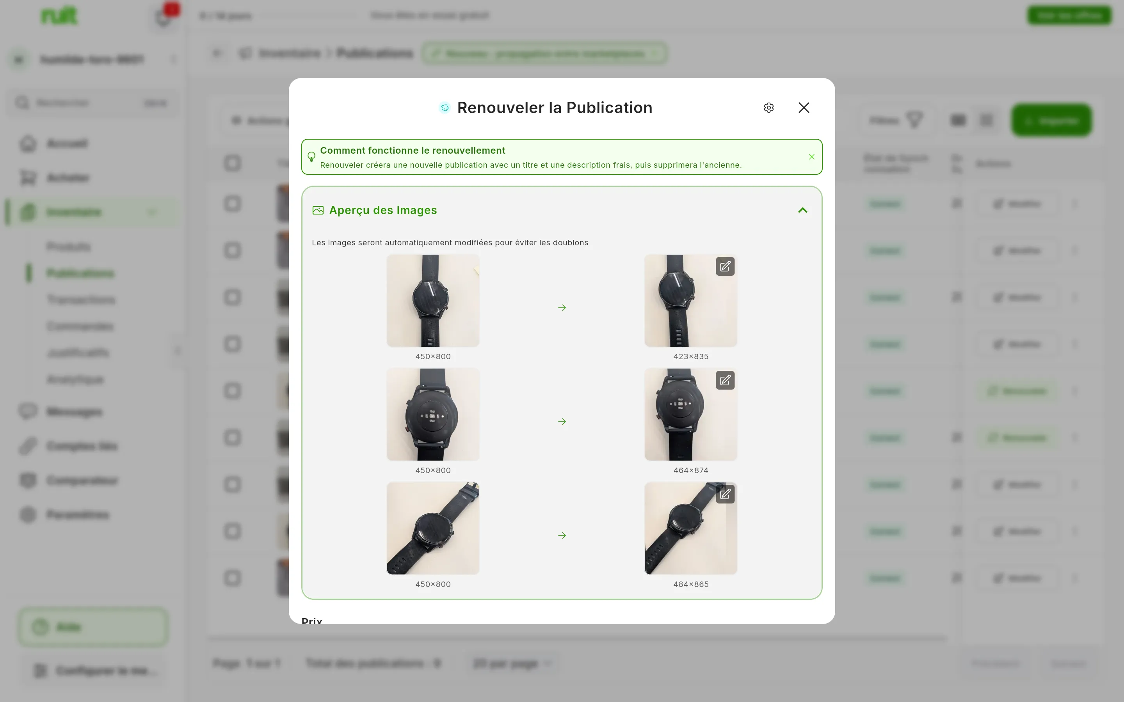Click the lightbulb icon in the info banner

311,157
